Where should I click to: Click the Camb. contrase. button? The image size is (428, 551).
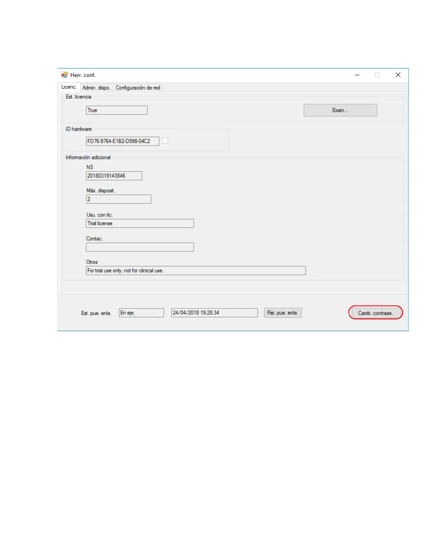375,313
